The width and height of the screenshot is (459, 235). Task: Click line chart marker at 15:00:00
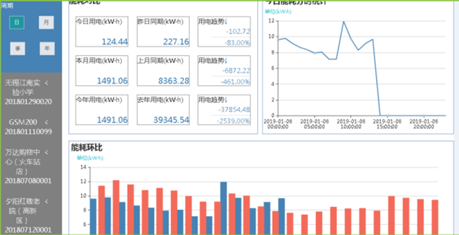[387, 116]
